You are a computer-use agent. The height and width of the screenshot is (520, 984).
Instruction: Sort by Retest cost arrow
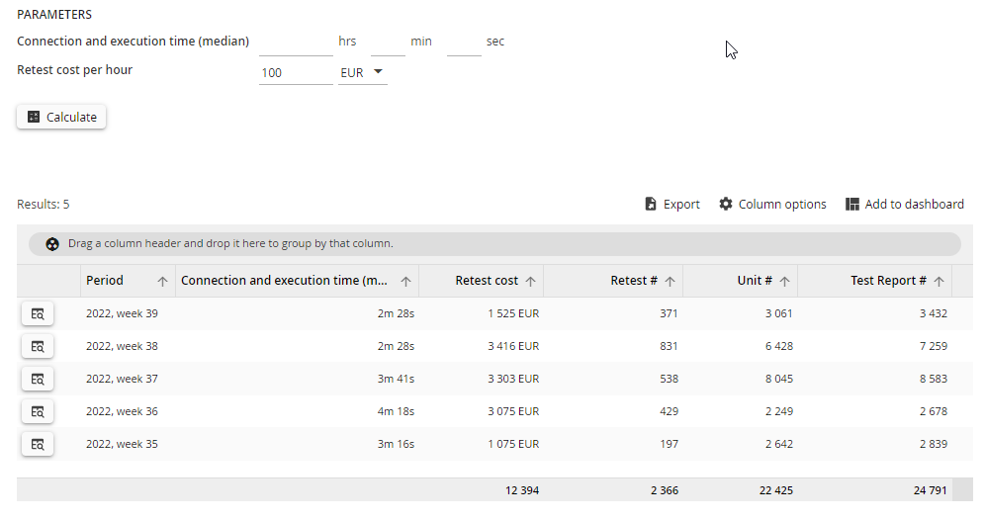(530, 282)
